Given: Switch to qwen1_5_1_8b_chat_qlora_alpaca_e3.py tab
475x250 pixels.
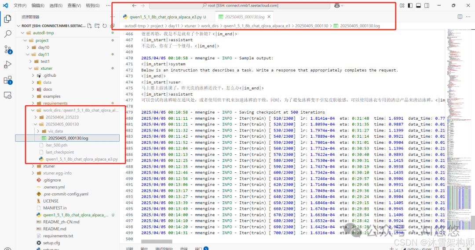Looking at the screenshot, I should [x=165, y=17].
